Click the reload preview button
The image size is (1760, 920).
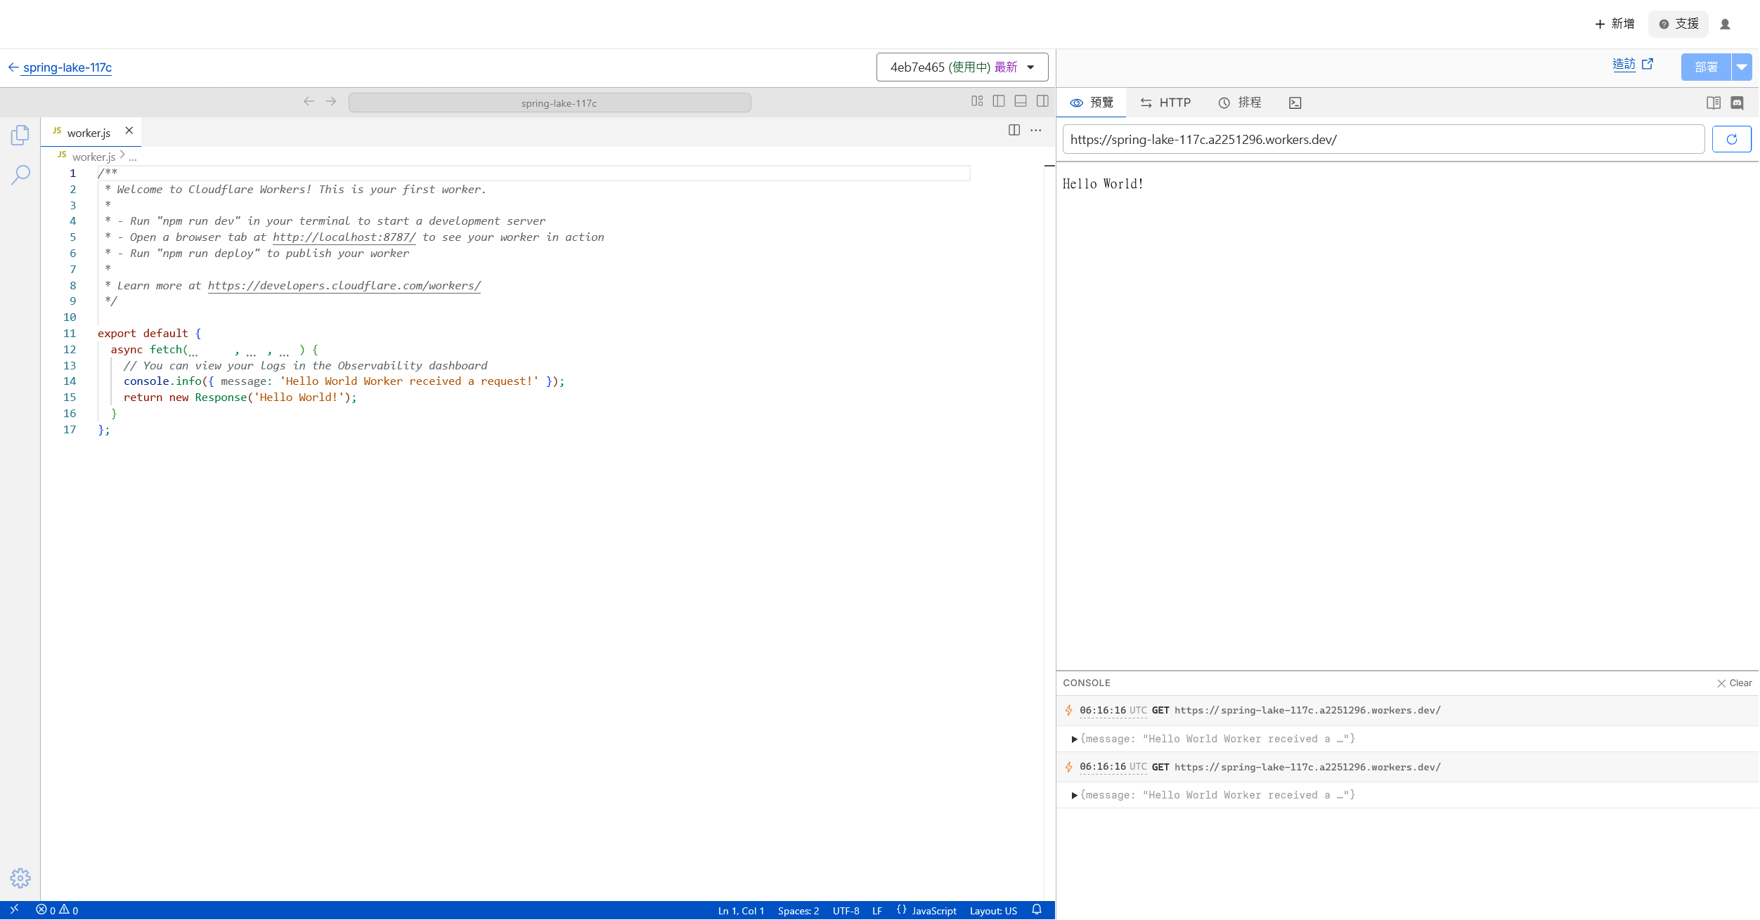tap(1731, 139)
